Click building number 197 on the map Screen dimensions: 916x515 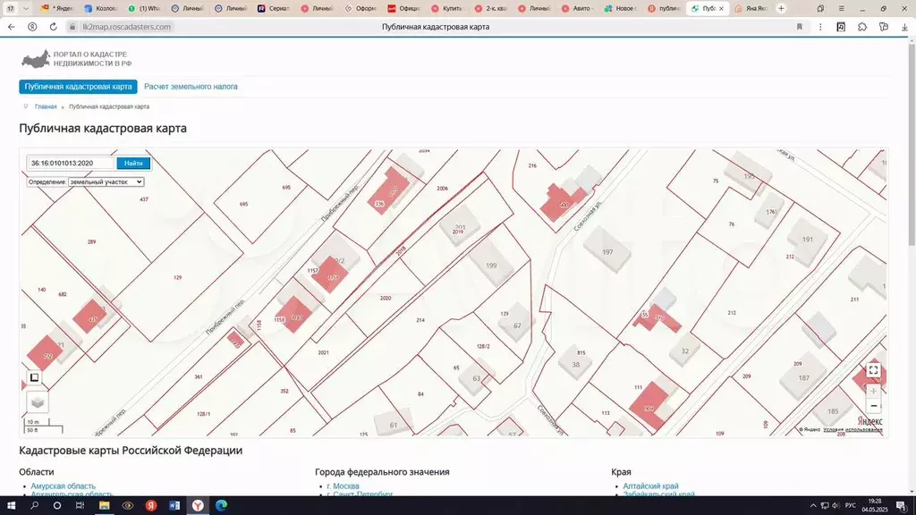point(607,251)
